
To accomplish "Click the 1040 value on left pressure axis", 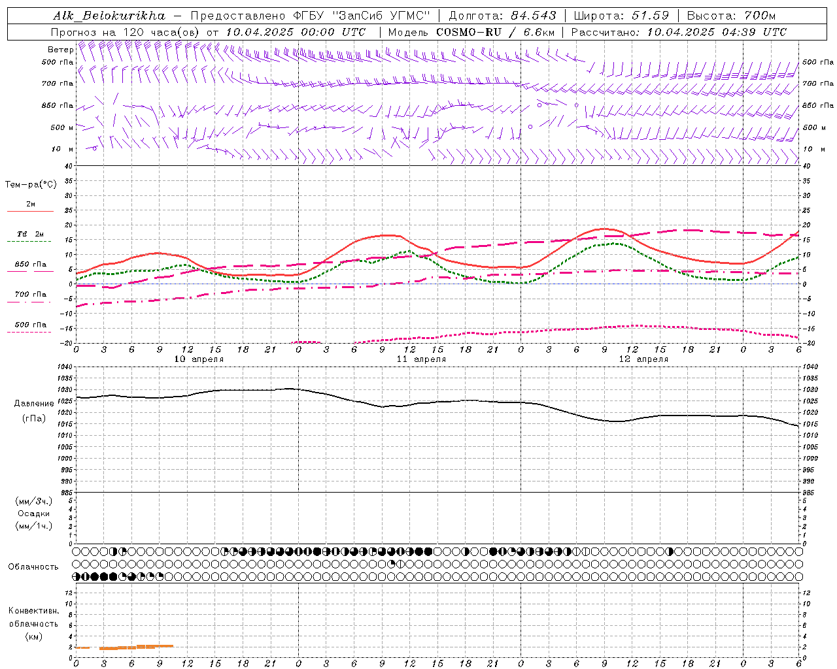I will pos(65,367).
